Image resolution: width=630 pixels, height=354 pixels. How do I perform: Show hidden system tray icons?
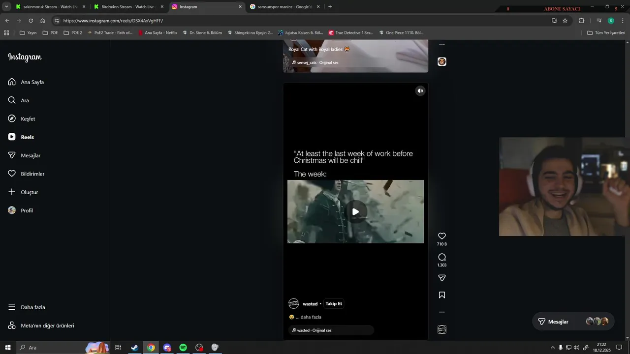552,348
